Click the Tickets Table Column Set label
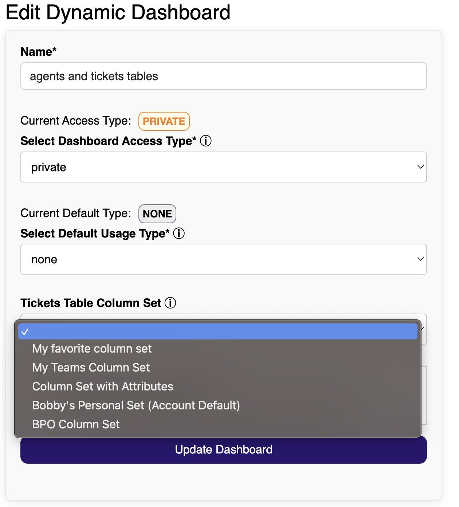Image resolution: width=459 pixels, height=507 pixels. coord(91,303)
